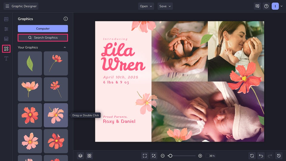Click the zoom slider handle
The height and width of the screenshot is (161, 286).
170,156
